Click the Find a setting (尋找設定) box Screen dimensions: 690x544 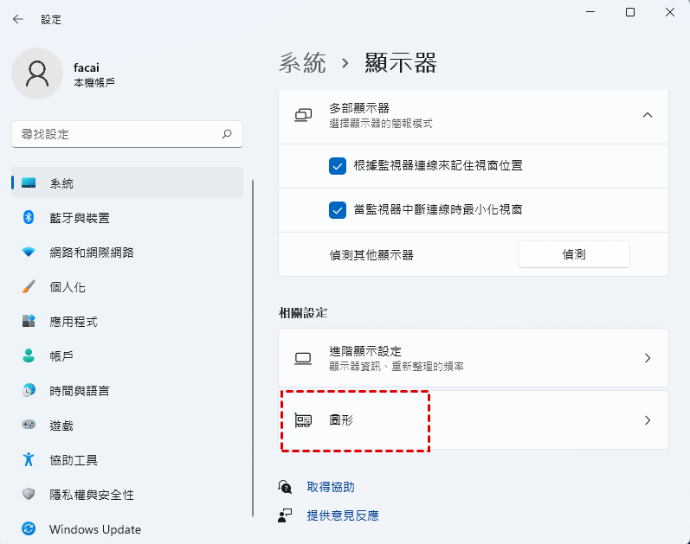pos(117,134)
